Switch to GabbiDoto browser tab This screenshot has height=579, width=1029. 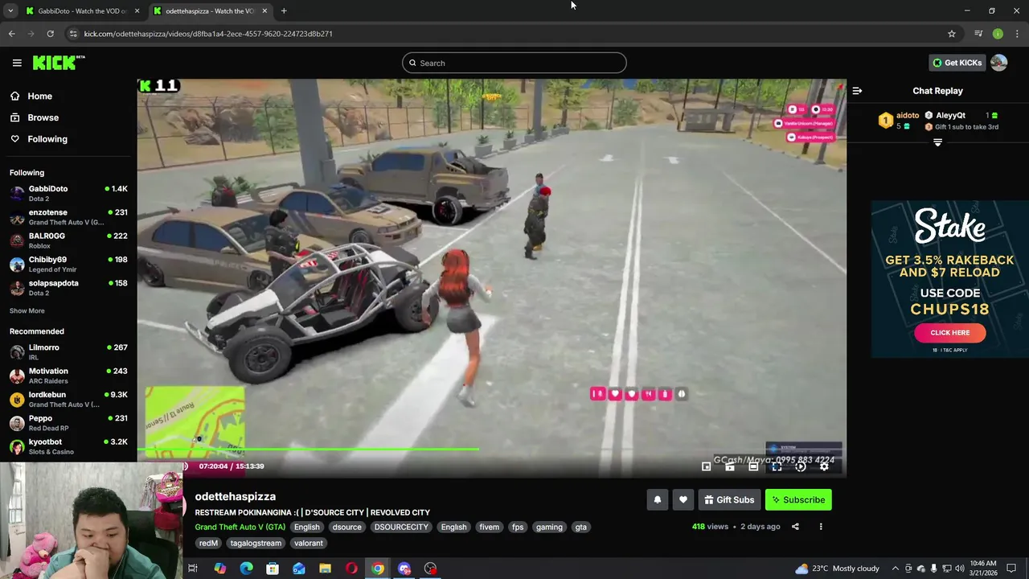point(81,11)
